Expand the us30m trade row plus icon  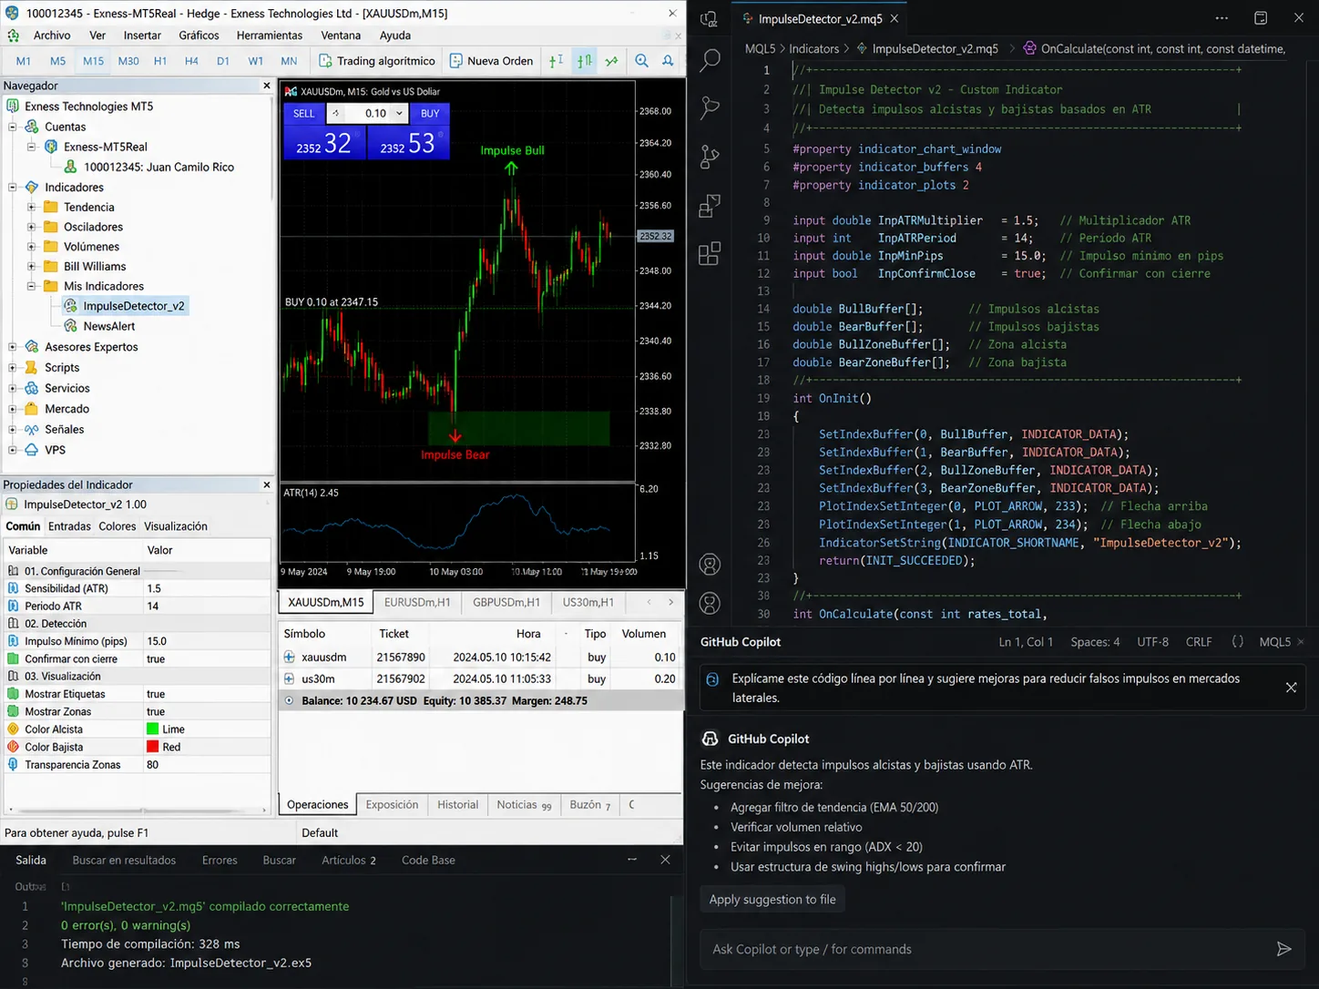(289, 678)
